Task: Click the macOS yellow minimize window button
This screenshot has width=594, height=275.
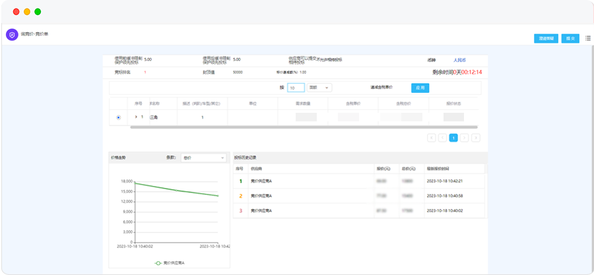Action: coord(27,12)
